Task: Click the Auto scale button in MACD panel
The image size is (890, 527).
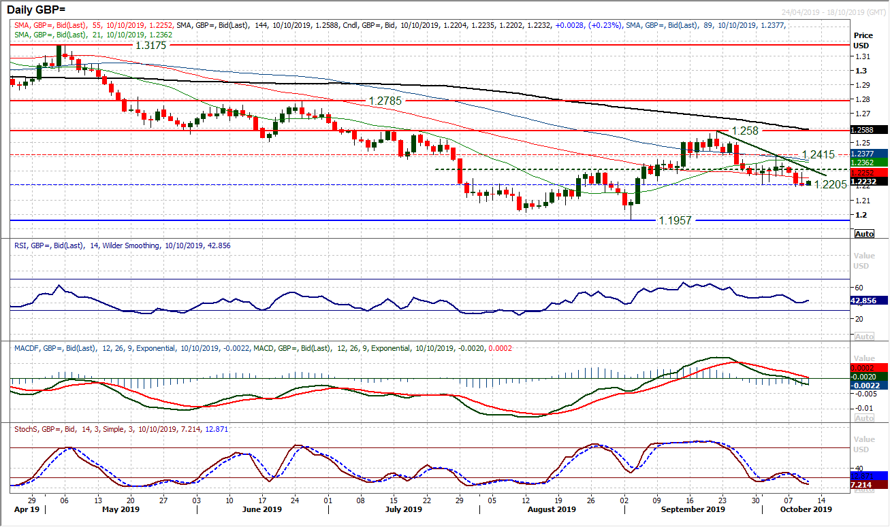Action: [863, 418]
